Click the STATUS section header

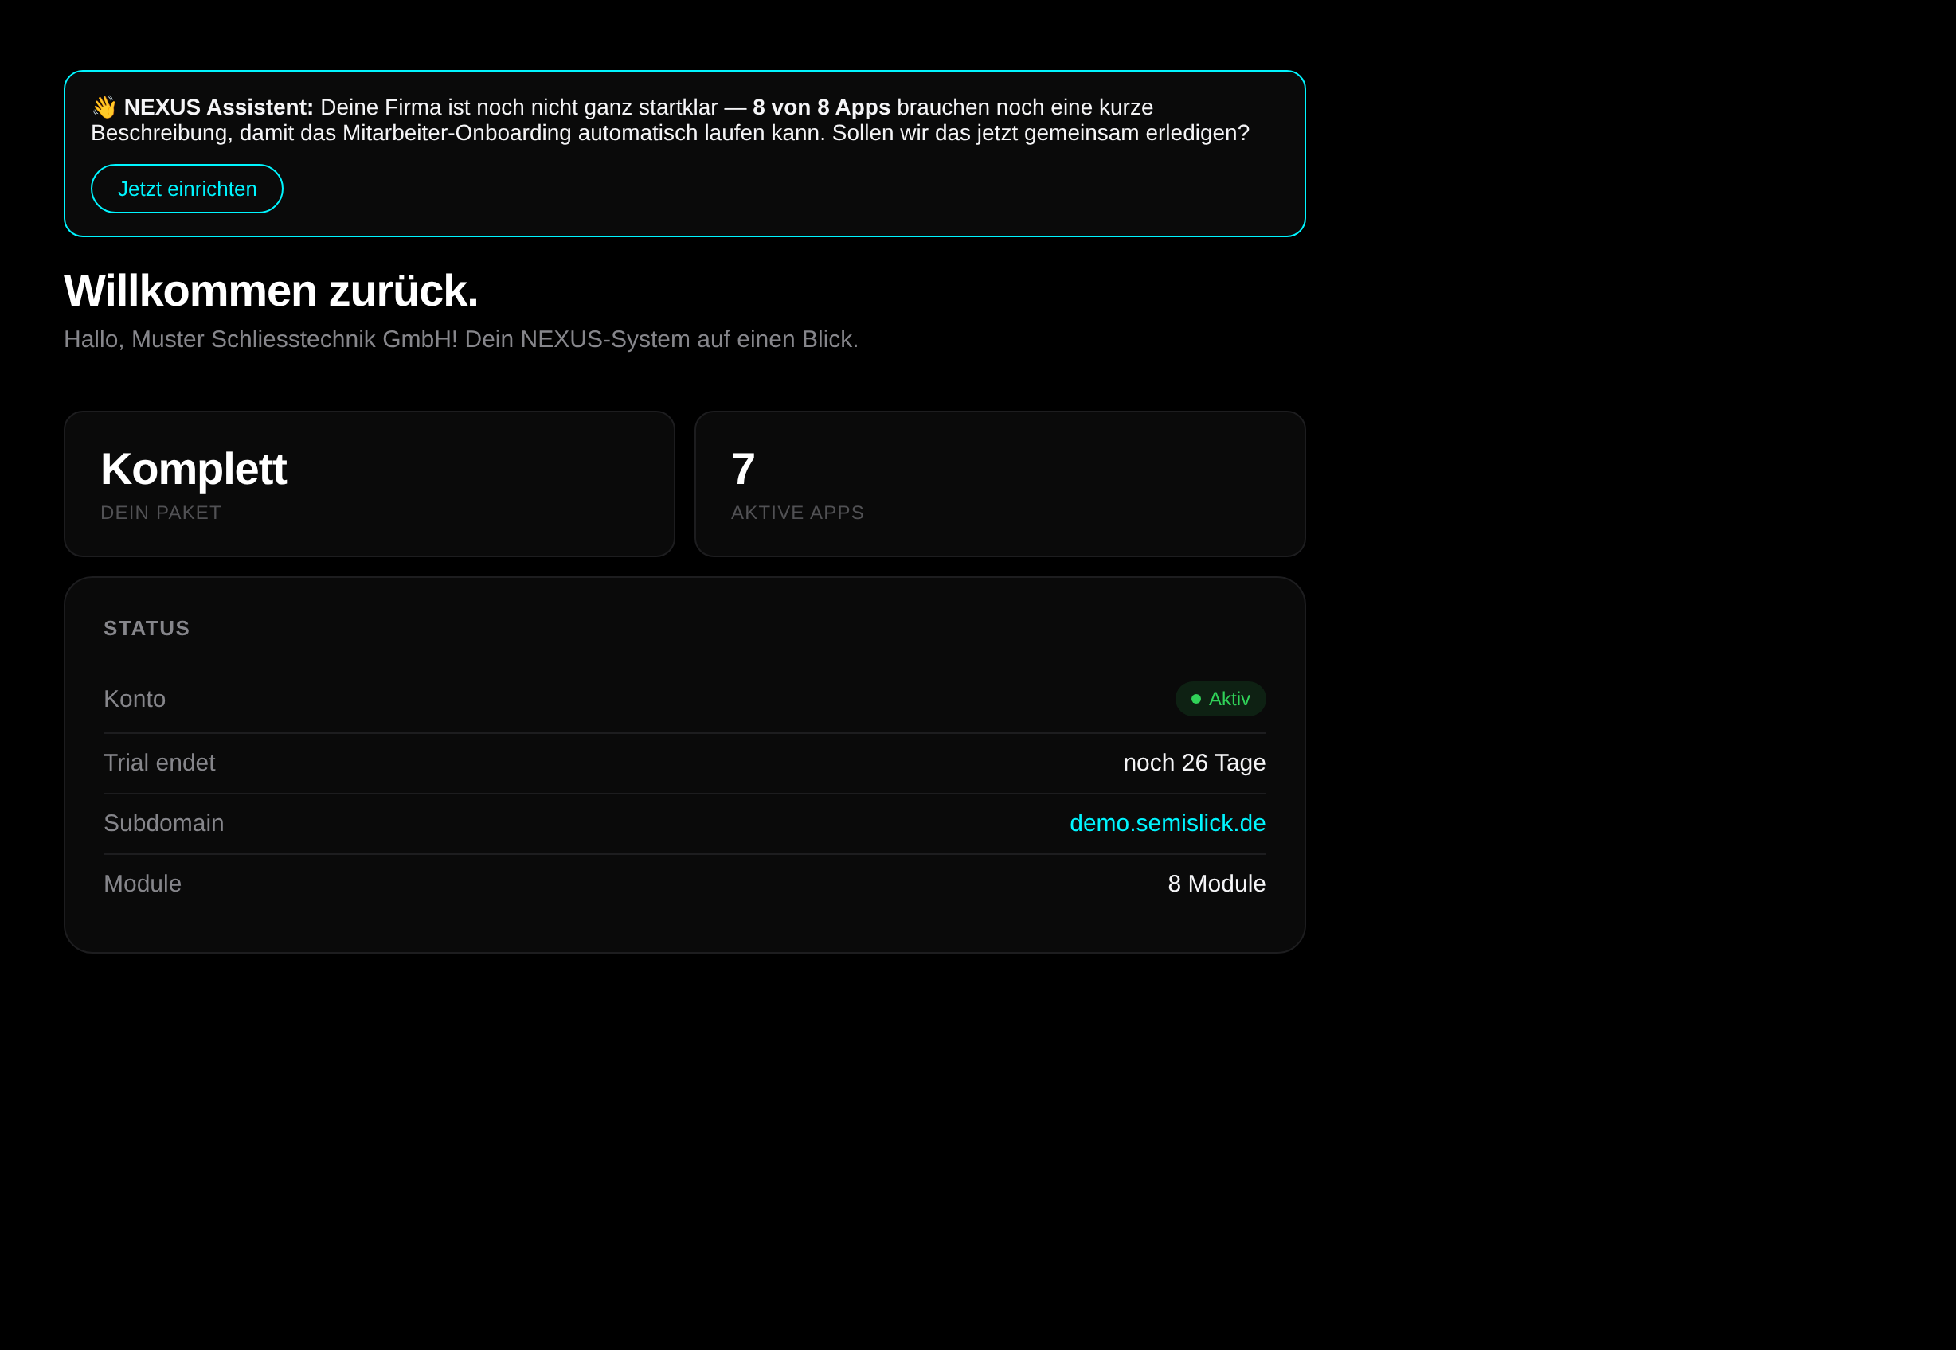pos(147,629)
